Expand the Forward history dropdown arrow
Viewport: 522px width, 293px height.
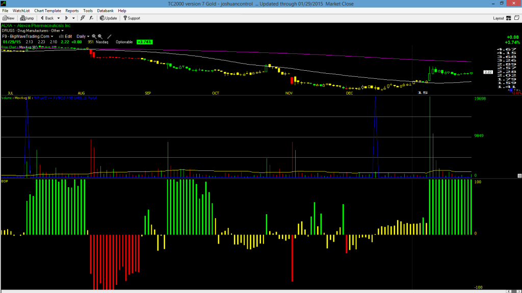coord(73,18)
